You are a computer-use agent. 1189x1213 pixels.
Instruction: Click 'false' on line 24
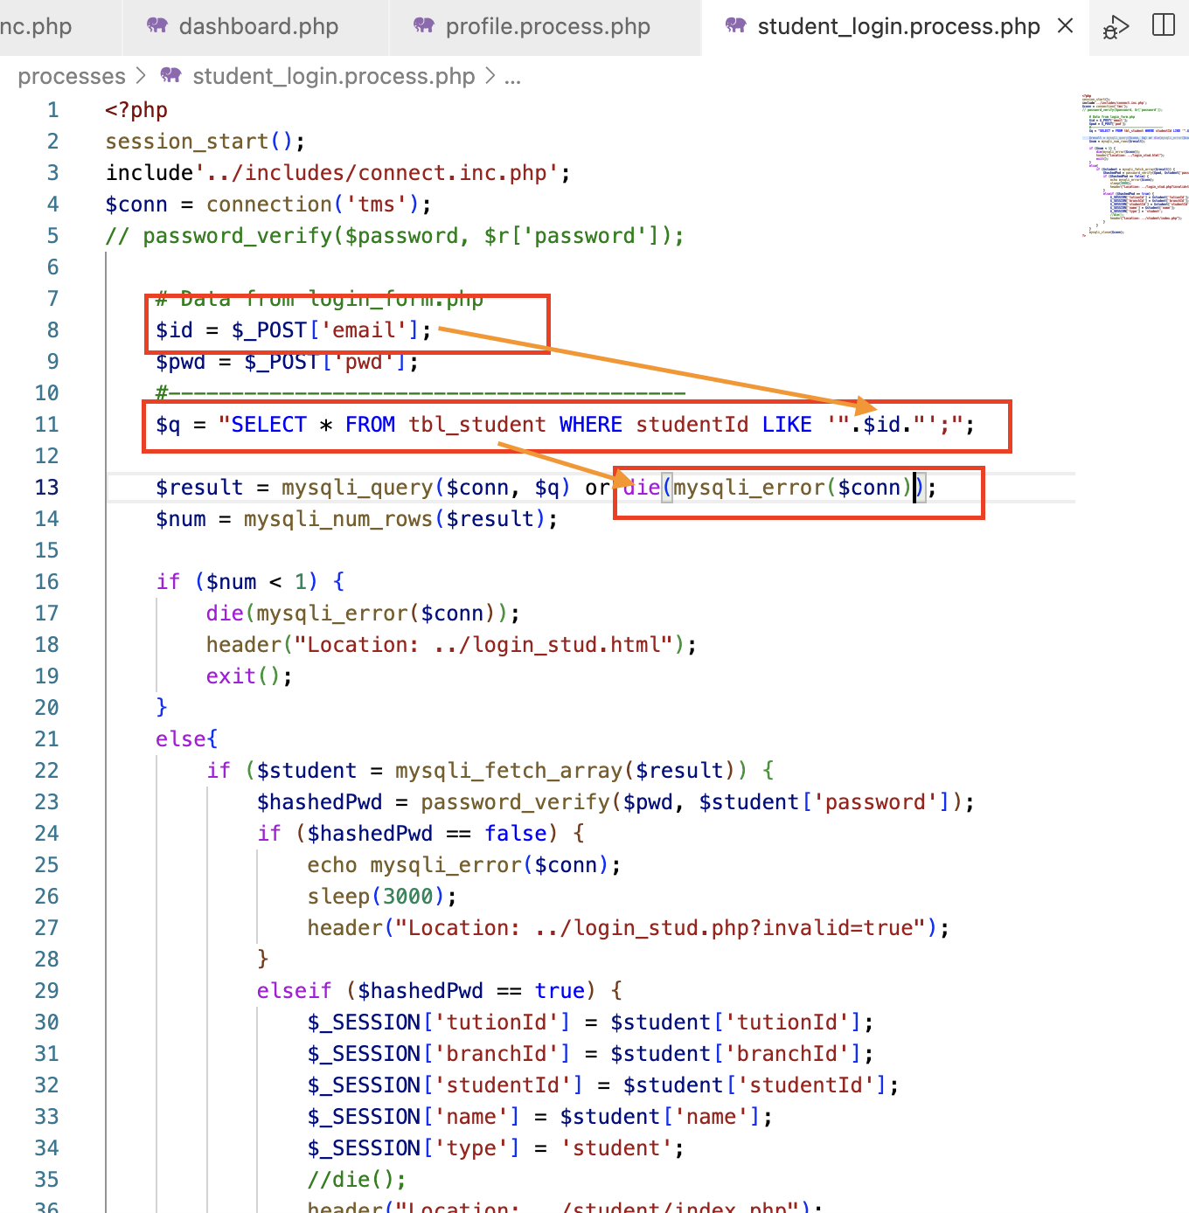click(x=516, y=834)
